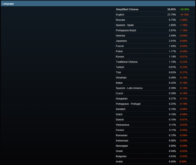
Task: Click the 0.25% share value
Action: (172, 104)
